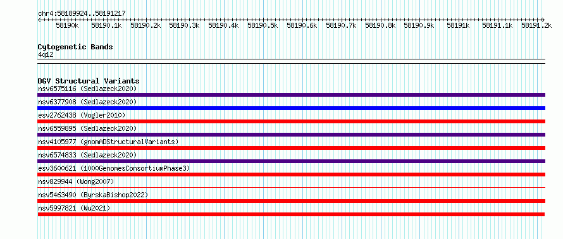Click the 58190.3k ruler tick label
Screen dimensions: 563x239
tap(184, 25)
